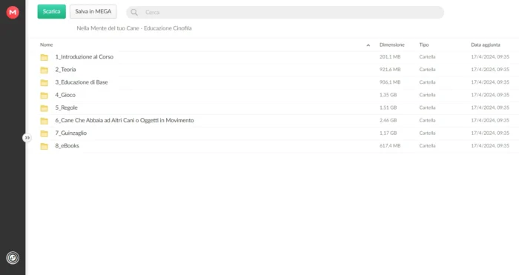519x275 pixels.
Task: Sort by Data aggiunta column header
Action: [x=486, y=44]
